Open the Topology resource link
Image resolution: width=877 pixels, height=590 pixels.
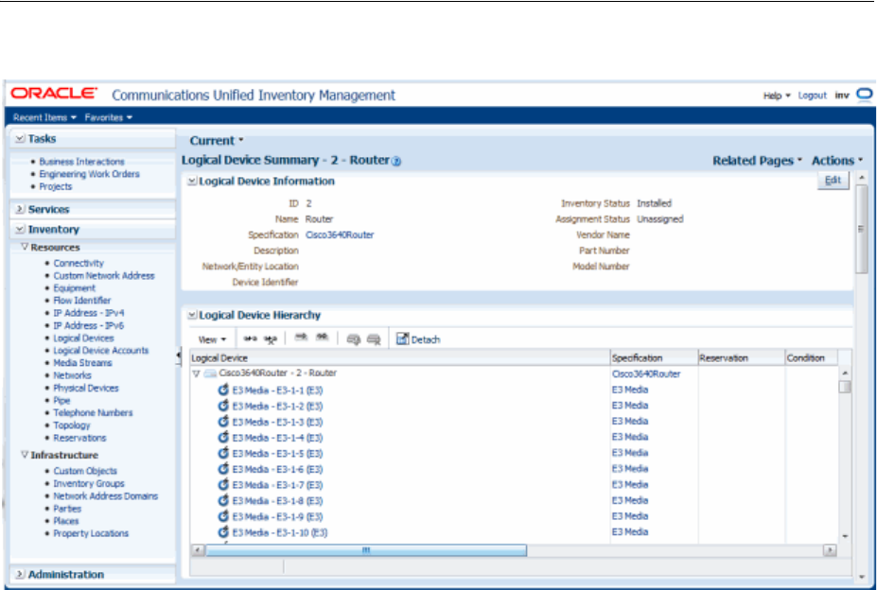[x=72, y=425]
